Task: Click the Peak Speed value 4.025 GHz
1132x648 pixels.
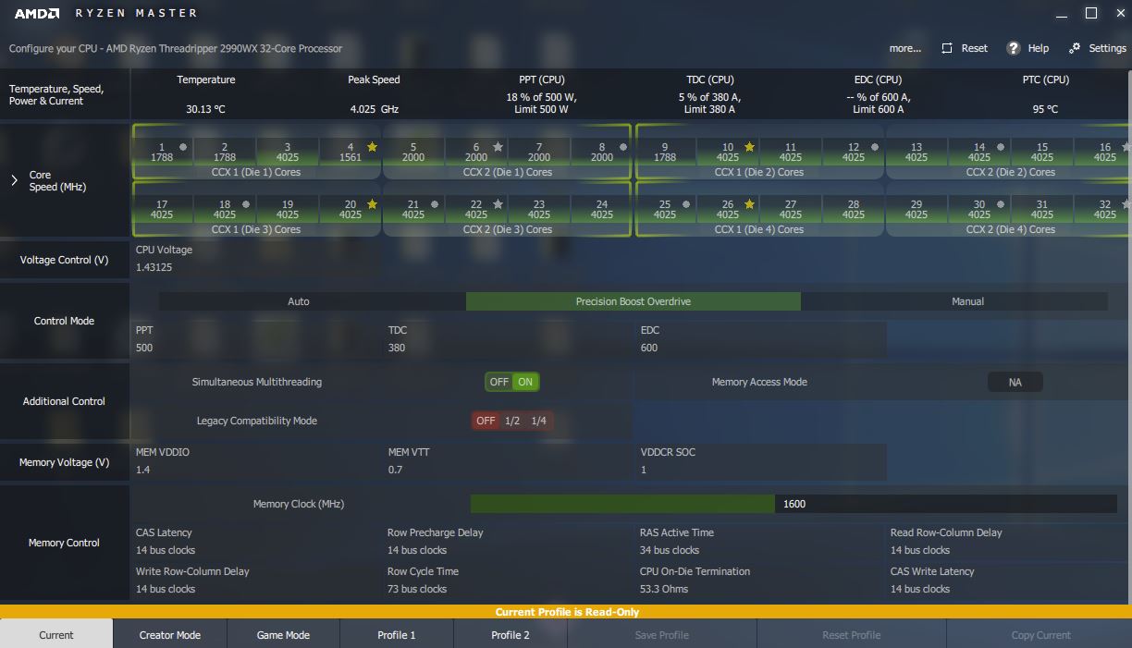Action: tap(375, 109)
